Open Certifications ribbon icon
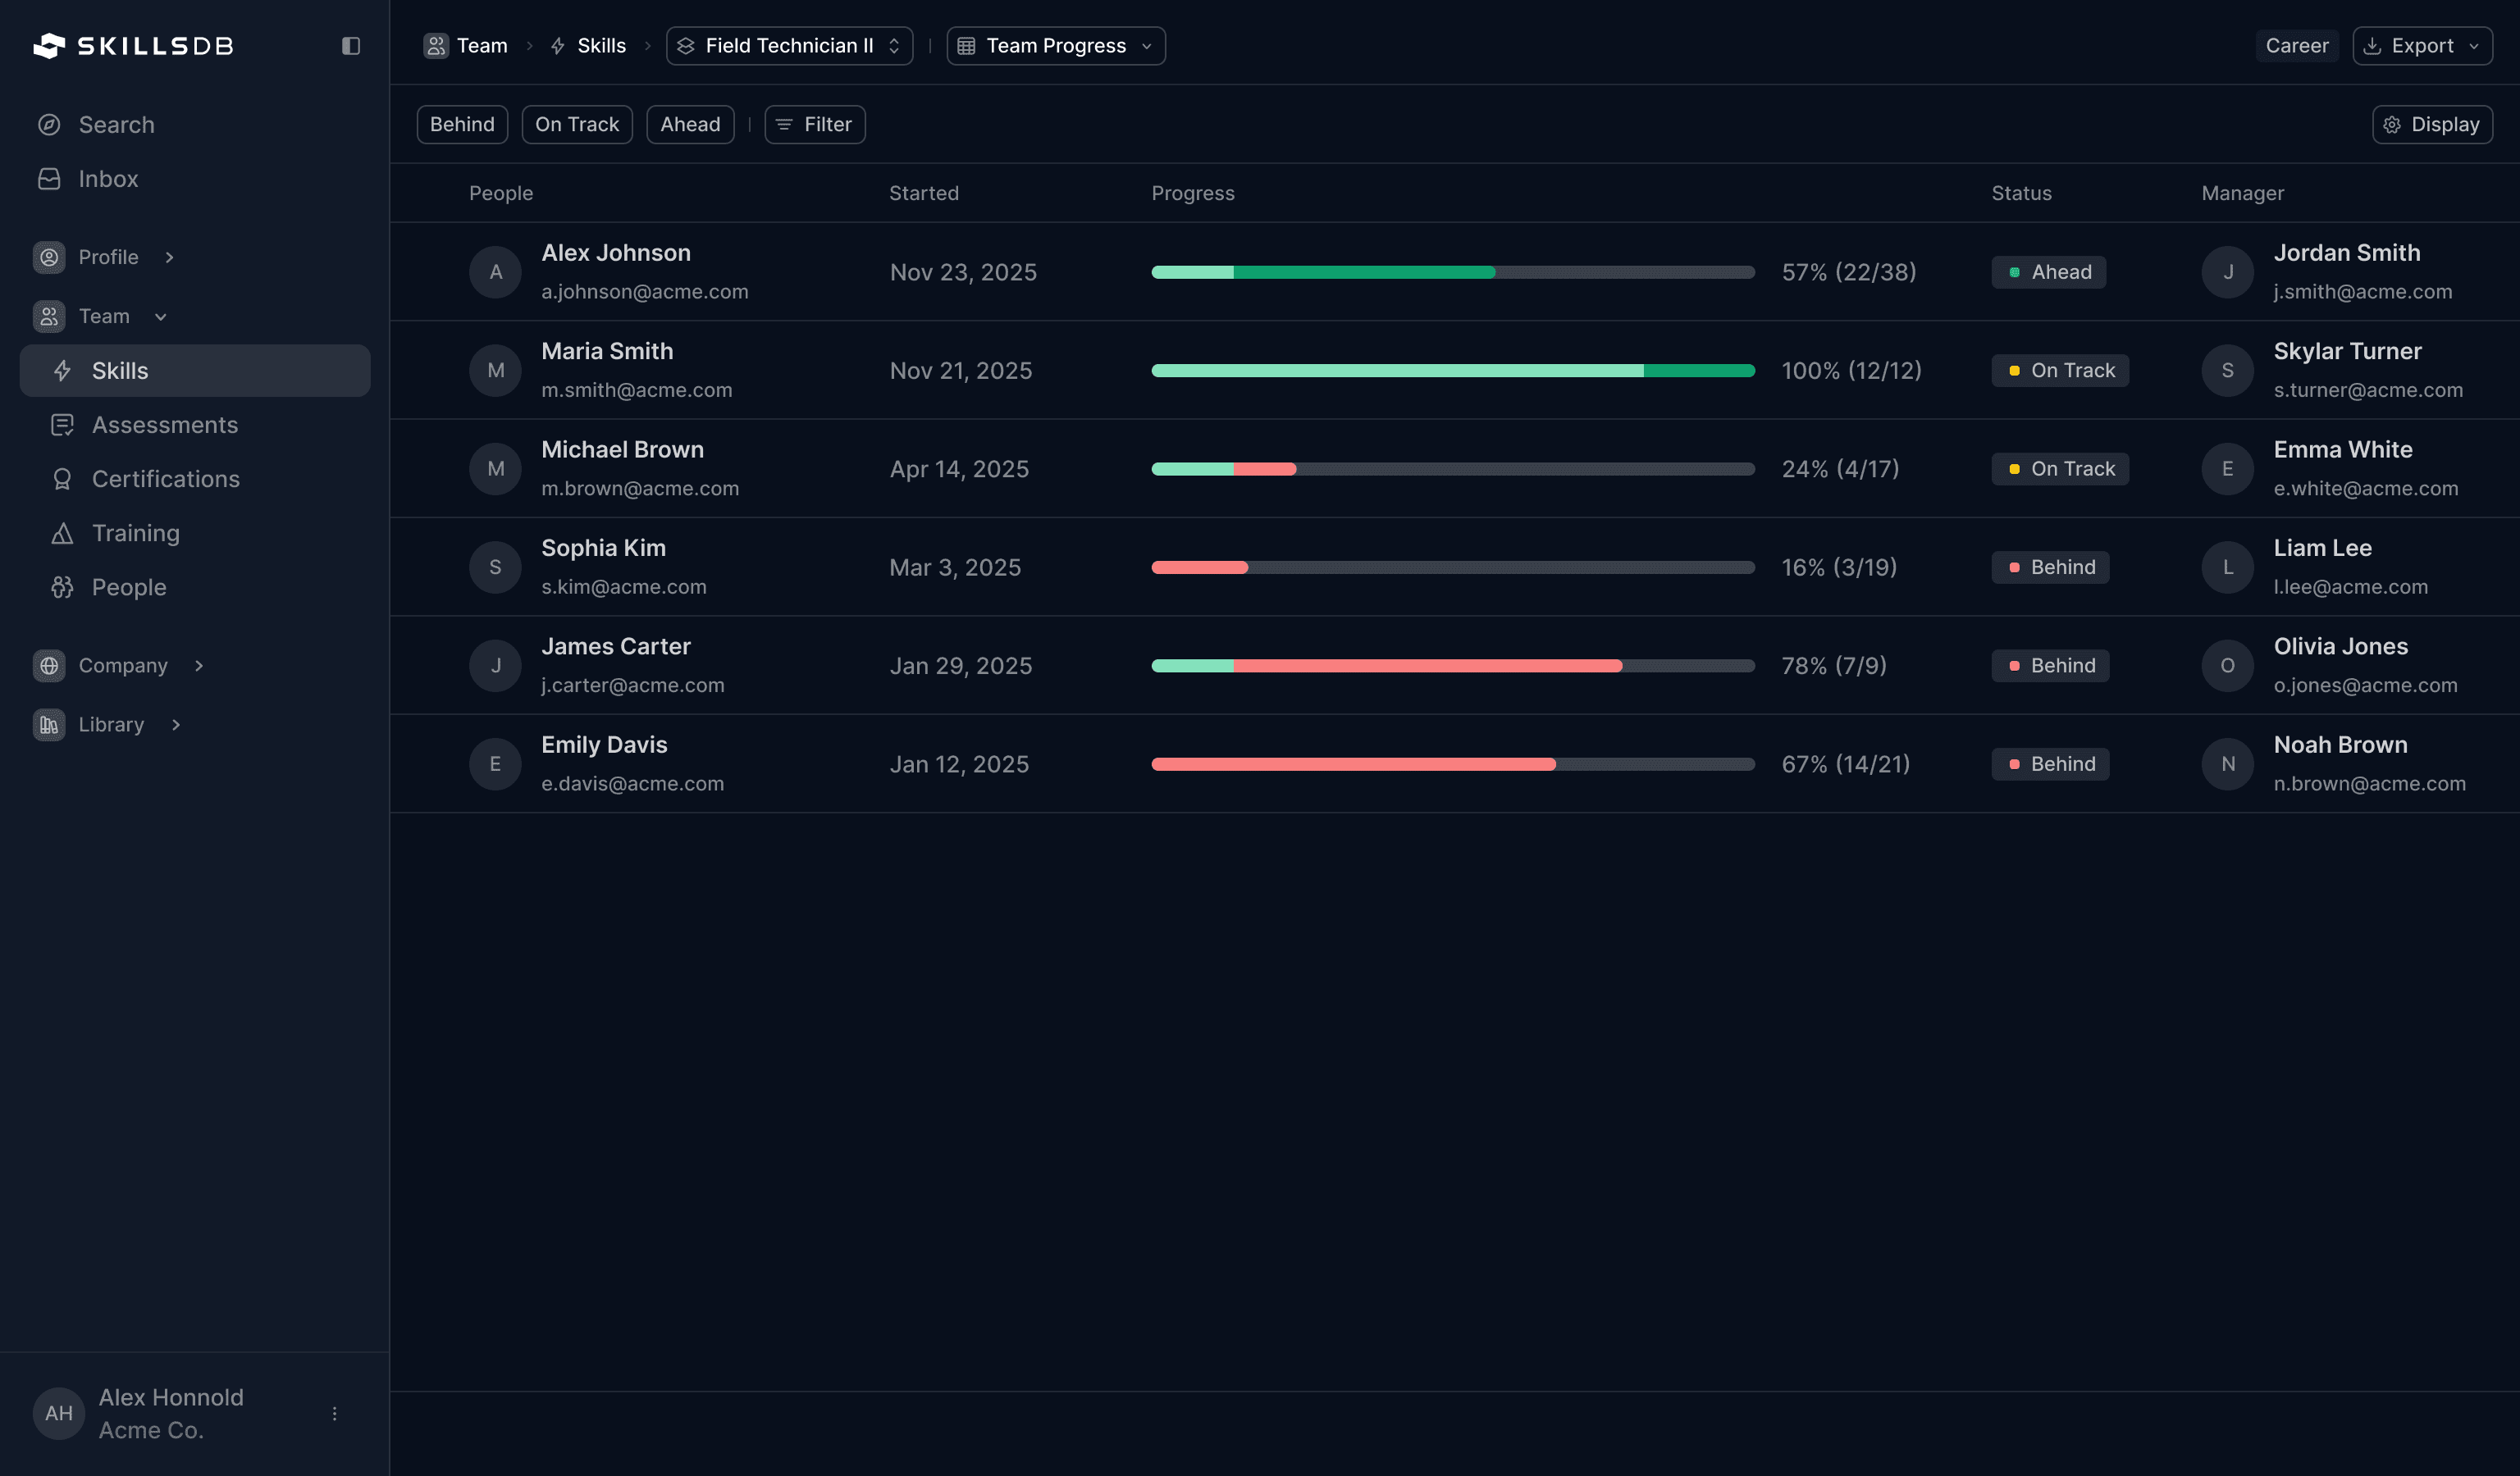Screen dimensions: 2520x1476 click(x=62, y=480)
